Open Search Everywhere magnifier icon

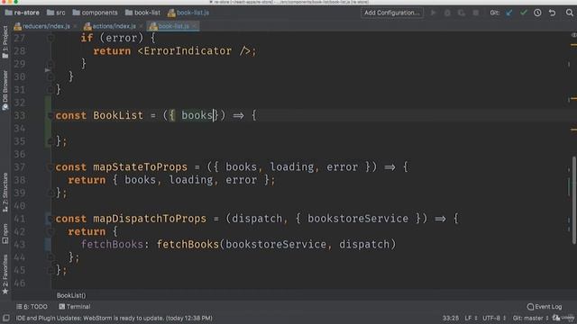click(569, 13)
